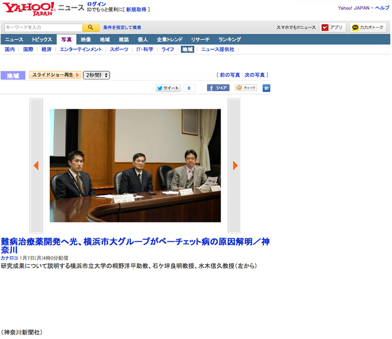Click the press conference photo

pyautogui.click(x=135, y=165)
